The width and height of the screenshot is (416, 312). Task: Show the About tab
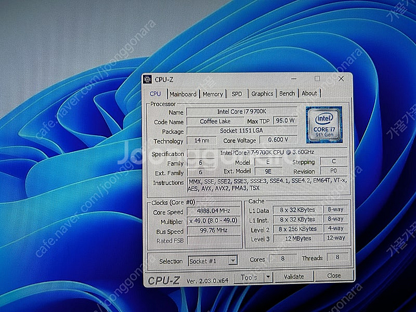click(x=309, y=94)
